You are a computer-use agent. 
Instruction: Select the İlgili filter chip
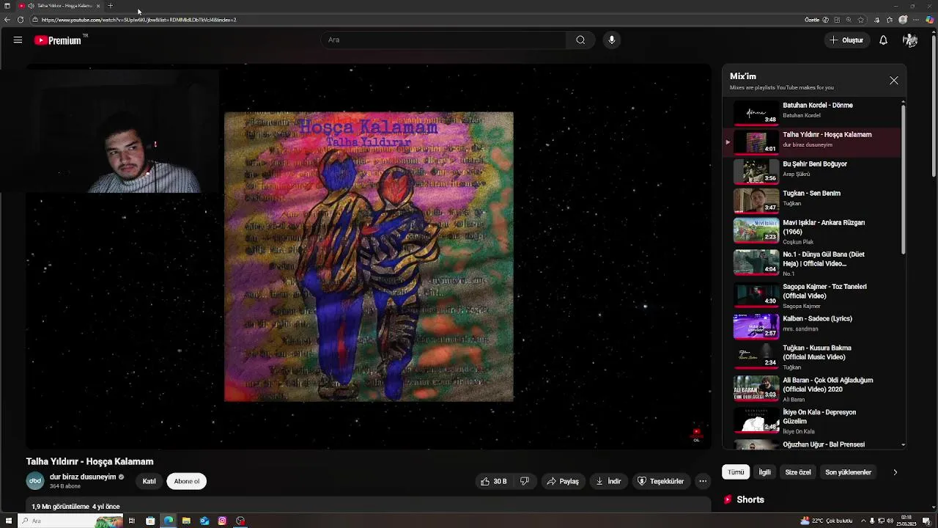click(x=764, y=472)
